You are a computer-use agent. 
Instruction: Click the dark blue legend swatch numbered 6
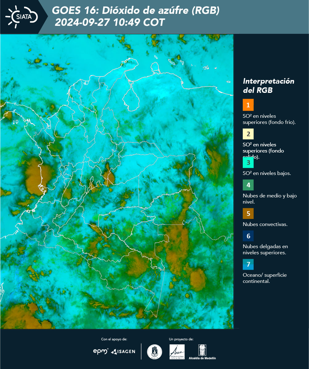tap(248, 236)
